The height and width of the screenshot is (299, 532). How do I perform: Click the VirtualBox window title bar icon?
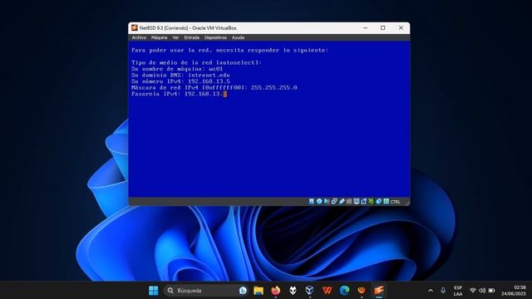pyautogui.click(x=135, y=27)
